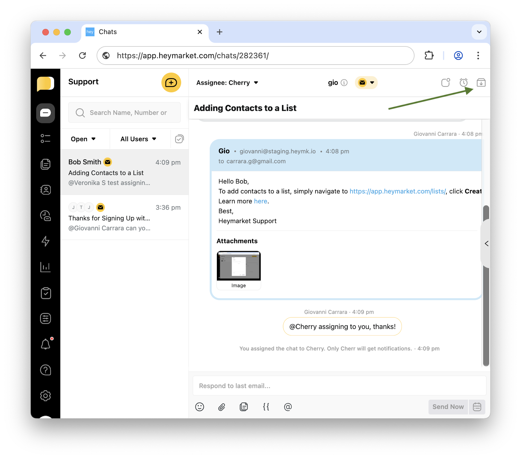Open the scheduled messages clock-chat sidebar icon
The image size is (521, 459).
[x=46, y=215]
